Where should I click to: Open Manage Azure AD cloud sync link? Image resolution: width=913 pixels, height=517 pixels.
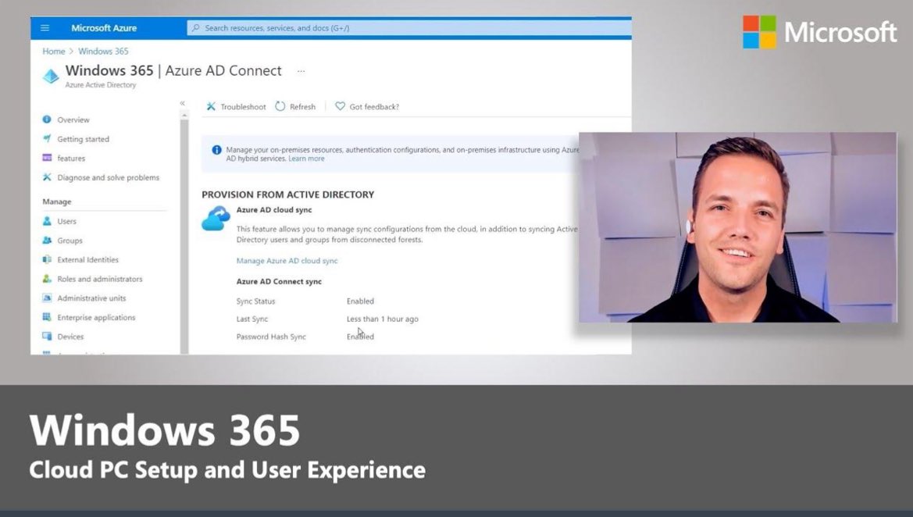click(x=287, y=261)
